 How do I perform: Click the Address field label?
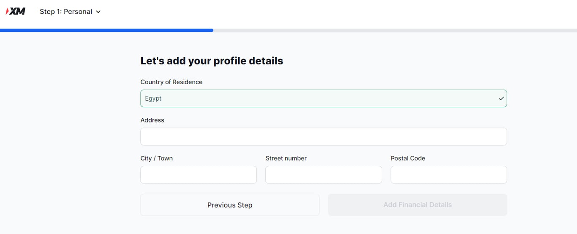click(x=152, y=120)
